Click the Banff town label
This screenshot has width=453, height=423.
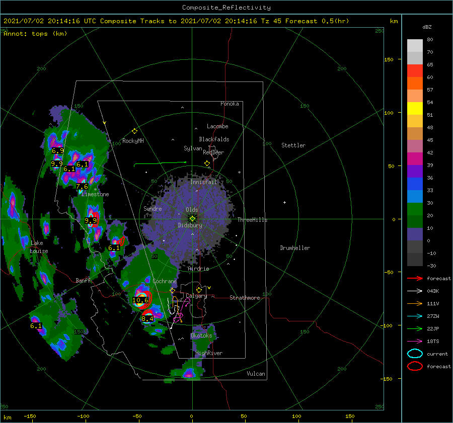click(x=83, y=280)
